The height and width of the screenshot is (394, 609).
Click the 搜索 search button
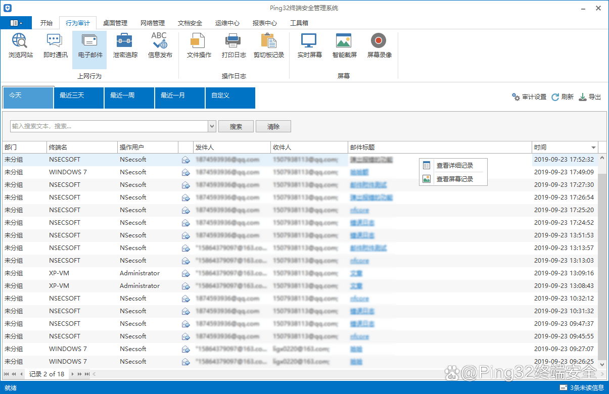[x=236, y=126]
